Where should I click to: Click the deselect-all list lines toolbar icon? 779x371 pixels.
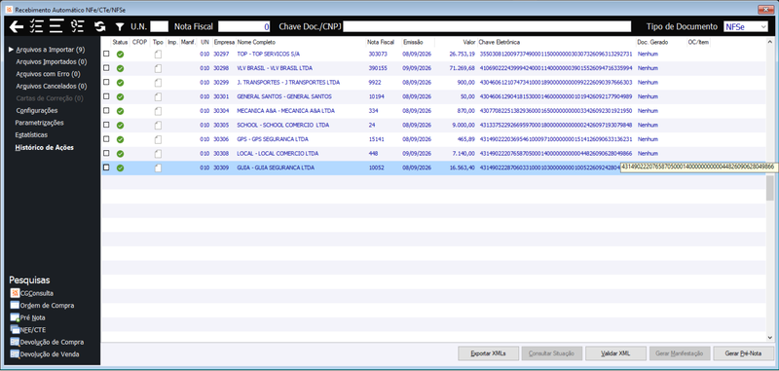point(56,26)
